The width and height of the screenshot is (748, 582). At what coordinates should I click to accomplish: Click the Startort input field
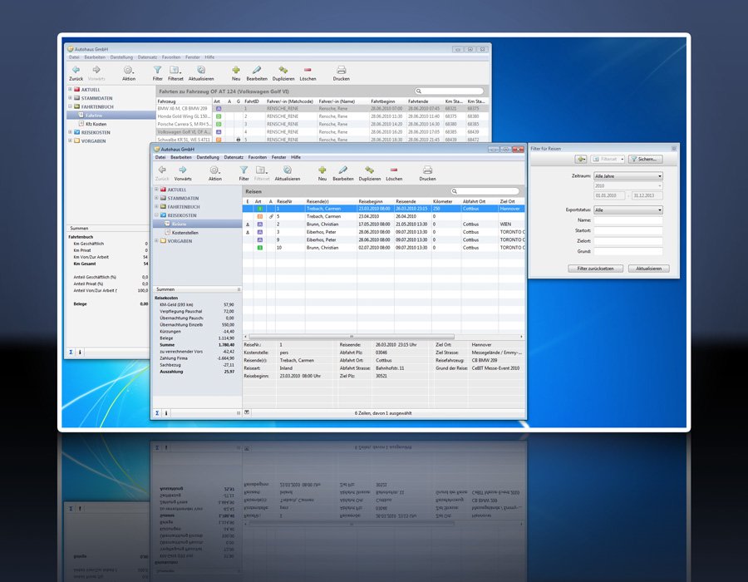click(627, 229)
